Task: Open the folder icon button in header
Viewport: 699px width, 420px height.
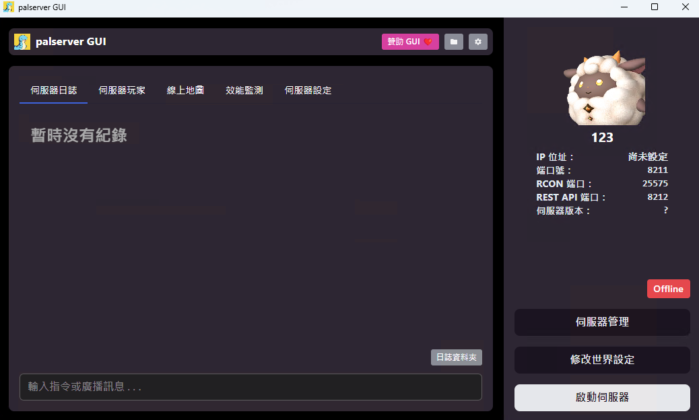Action: 454,42
